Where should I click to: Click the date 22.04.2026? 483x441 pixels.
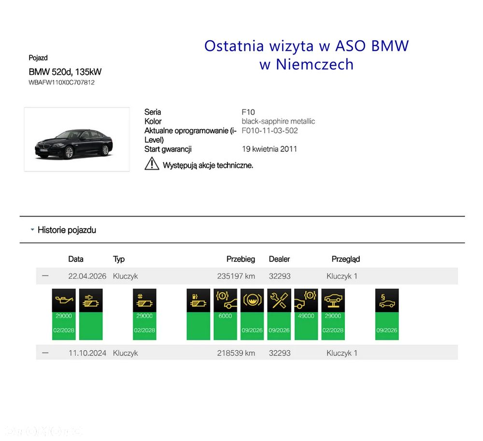pyautogui.click(x=87, y=276)
